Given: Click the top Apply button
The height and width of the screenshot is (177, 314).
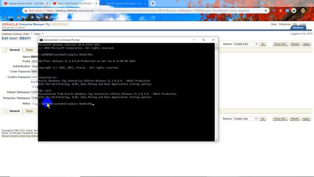Looking at the screenshot, I should pos(306,44).
